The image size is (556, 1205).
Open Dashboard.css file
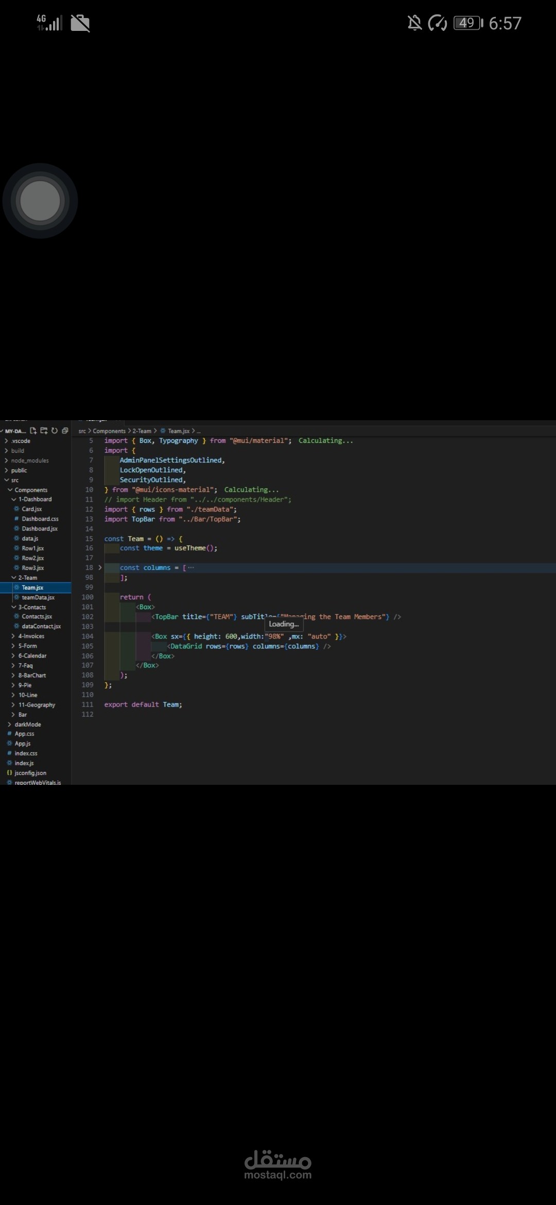[x=40, y=519]
